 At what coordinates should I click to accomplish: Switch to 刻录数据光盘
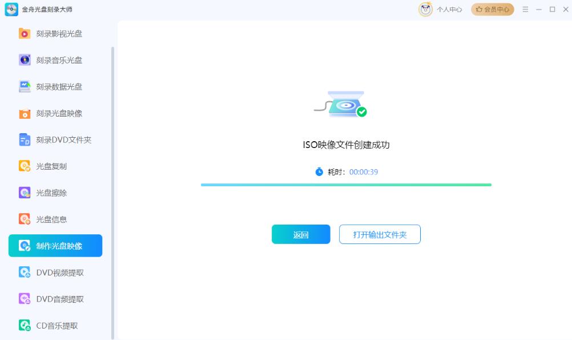point(55,86)
